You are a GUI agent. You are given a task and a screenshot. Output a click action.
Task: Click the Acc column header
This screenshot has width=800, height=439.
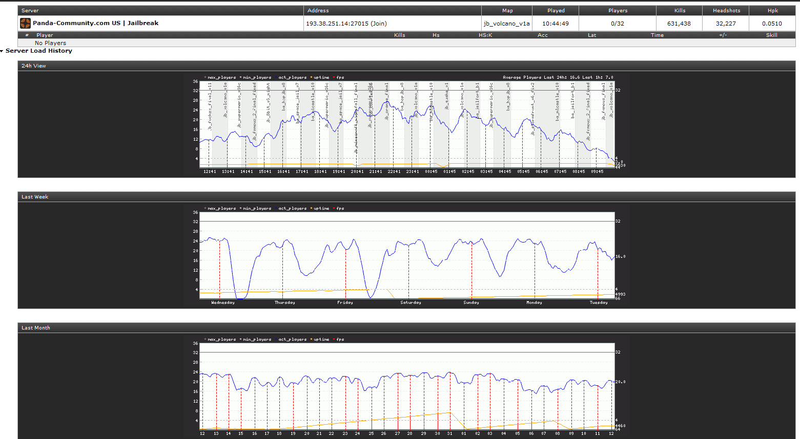pyautogui.click(x=542, y=35)
